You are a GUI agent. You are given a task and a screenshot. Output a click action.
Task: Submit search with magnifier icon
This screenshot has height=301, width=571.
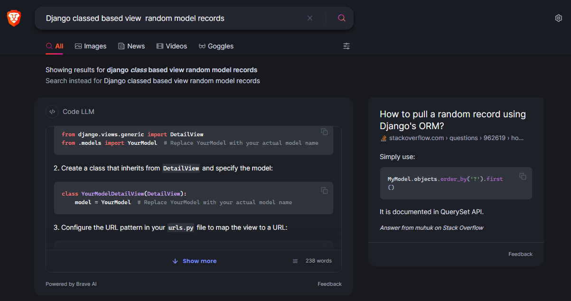coord(341,18)
